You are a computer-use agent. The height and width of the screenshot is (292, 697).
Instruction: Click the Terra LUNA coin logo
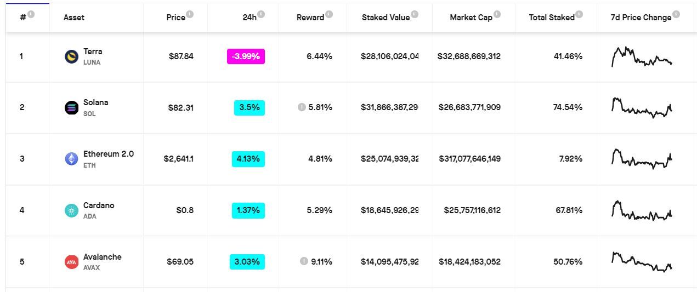72,56
